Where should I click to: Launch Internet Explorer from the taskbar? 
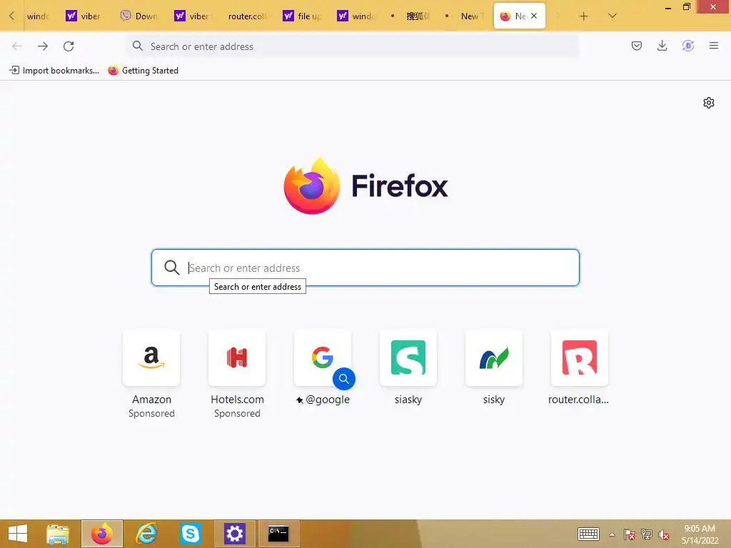point(146,534)
